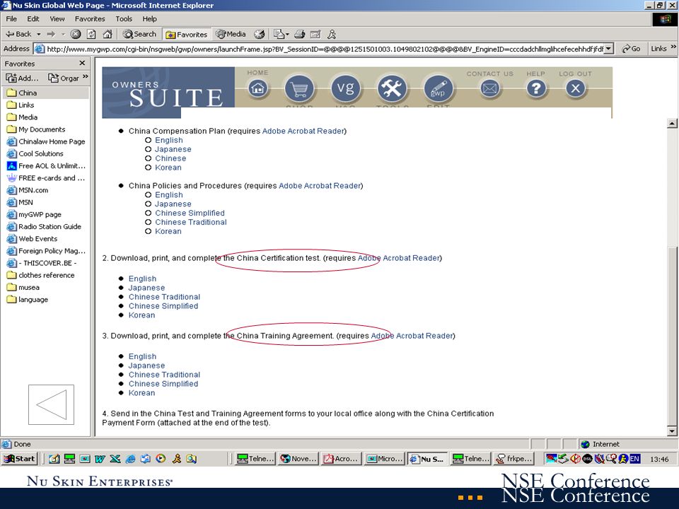Switch to Acro... taskbar window

[341, 458]
